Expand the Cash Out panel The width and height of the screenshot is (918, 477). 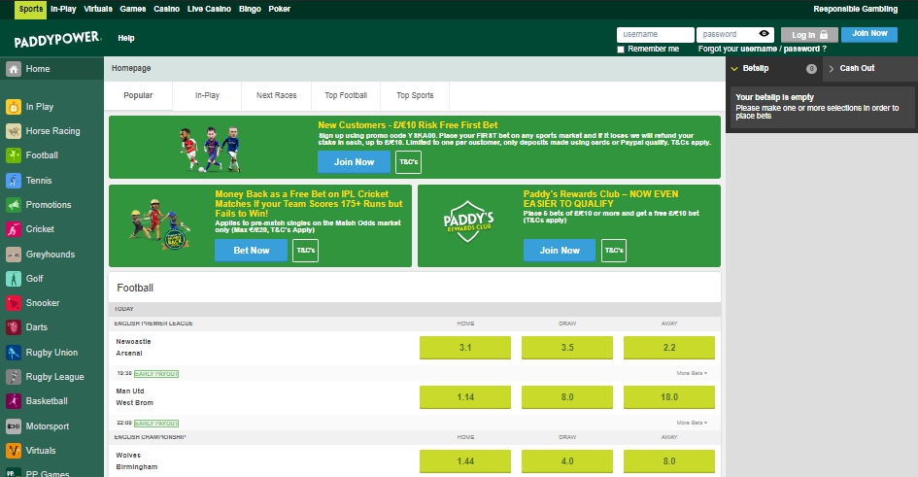[x=870, y=68]
